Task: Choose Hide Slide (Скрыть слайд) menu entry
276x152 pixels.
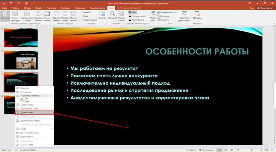Action: pyautogui.click(x=34, y=145)
